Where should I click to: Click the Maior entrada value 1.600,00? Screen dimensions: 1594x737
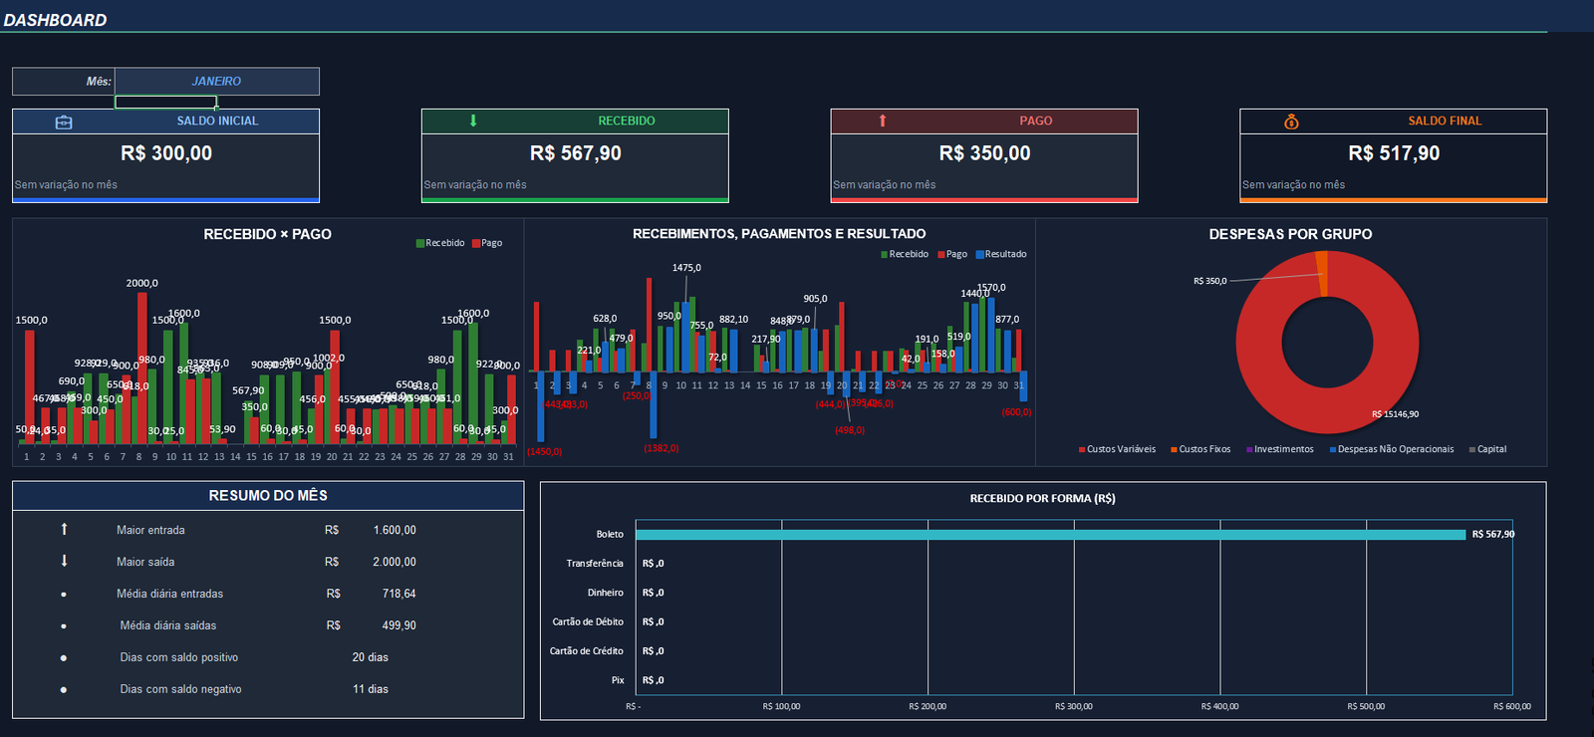395,530
